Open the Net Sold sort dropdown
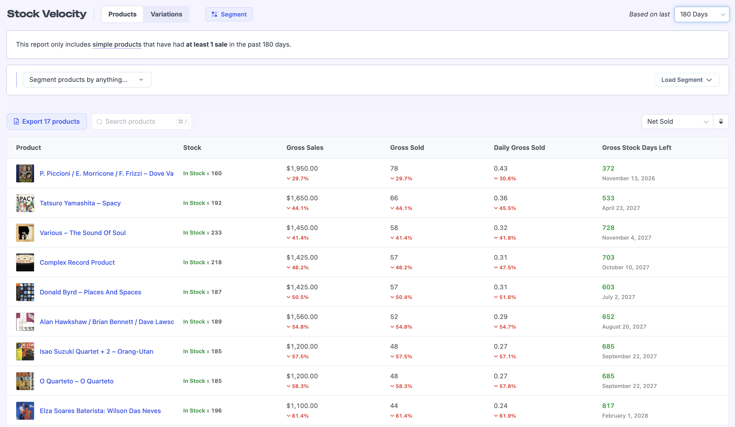This screenshot has height=427, width=735. pyautogui.click(x=677, y=121)
